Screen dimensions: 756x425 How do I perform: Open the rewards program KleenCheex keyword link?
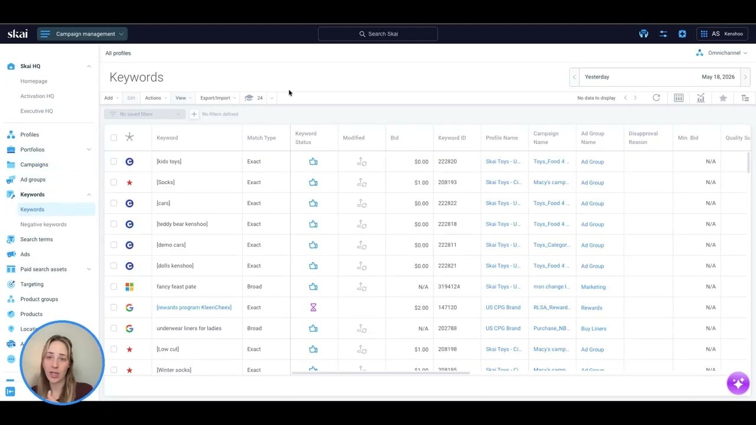pyautogui.click(x=194, y=308)
